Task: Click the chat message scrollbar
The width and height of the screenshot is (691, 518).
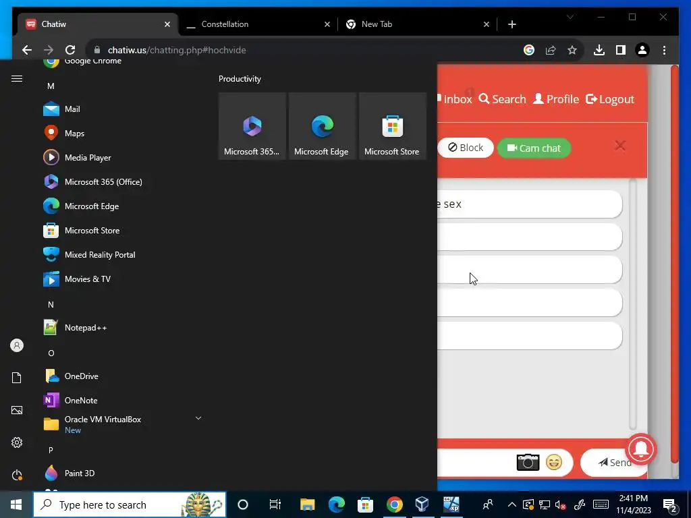Action: 633,304
